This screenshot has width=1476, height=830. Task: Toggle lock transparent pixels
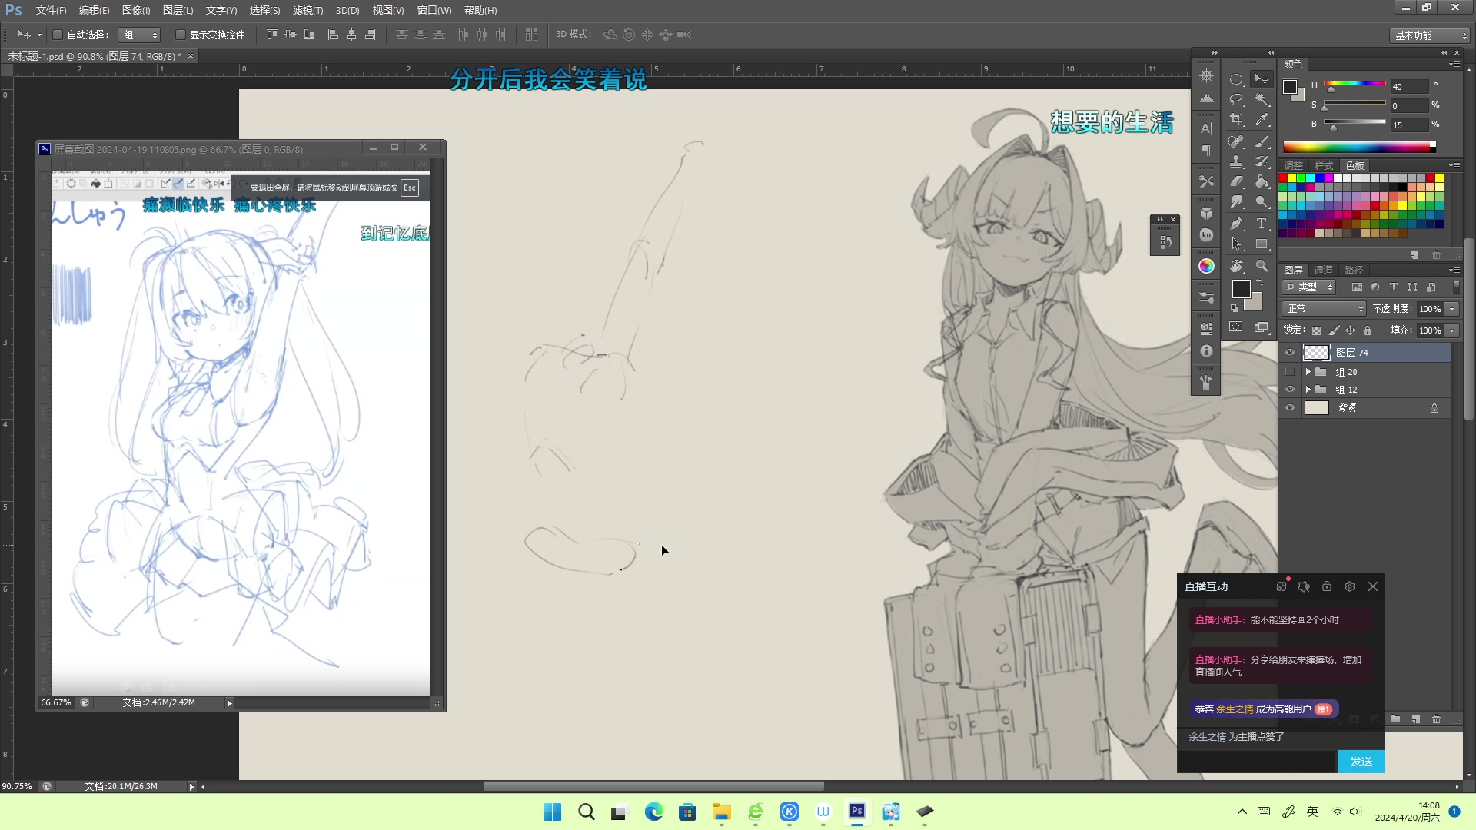click(1316, 330)
